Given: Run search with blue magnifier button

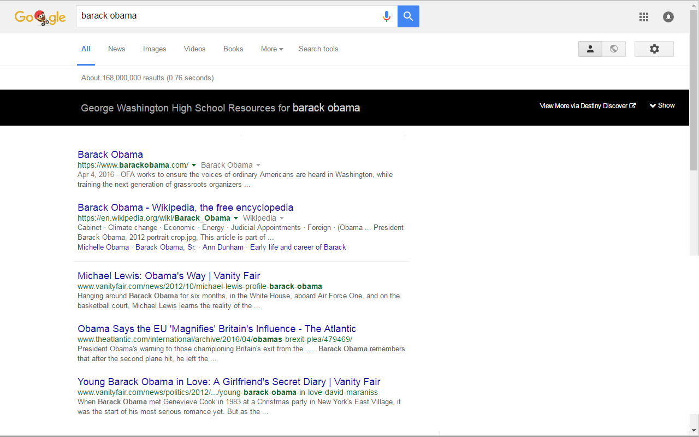Looking at the screenshot, I should click(408, 16).
